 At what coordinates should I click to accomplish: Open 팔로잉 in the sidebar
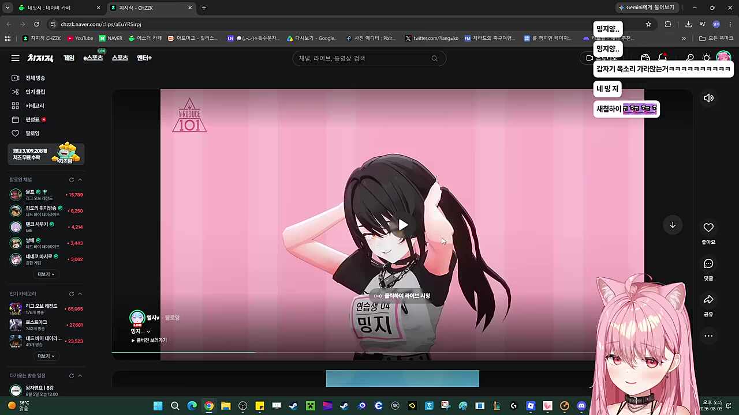coord(32,133)
